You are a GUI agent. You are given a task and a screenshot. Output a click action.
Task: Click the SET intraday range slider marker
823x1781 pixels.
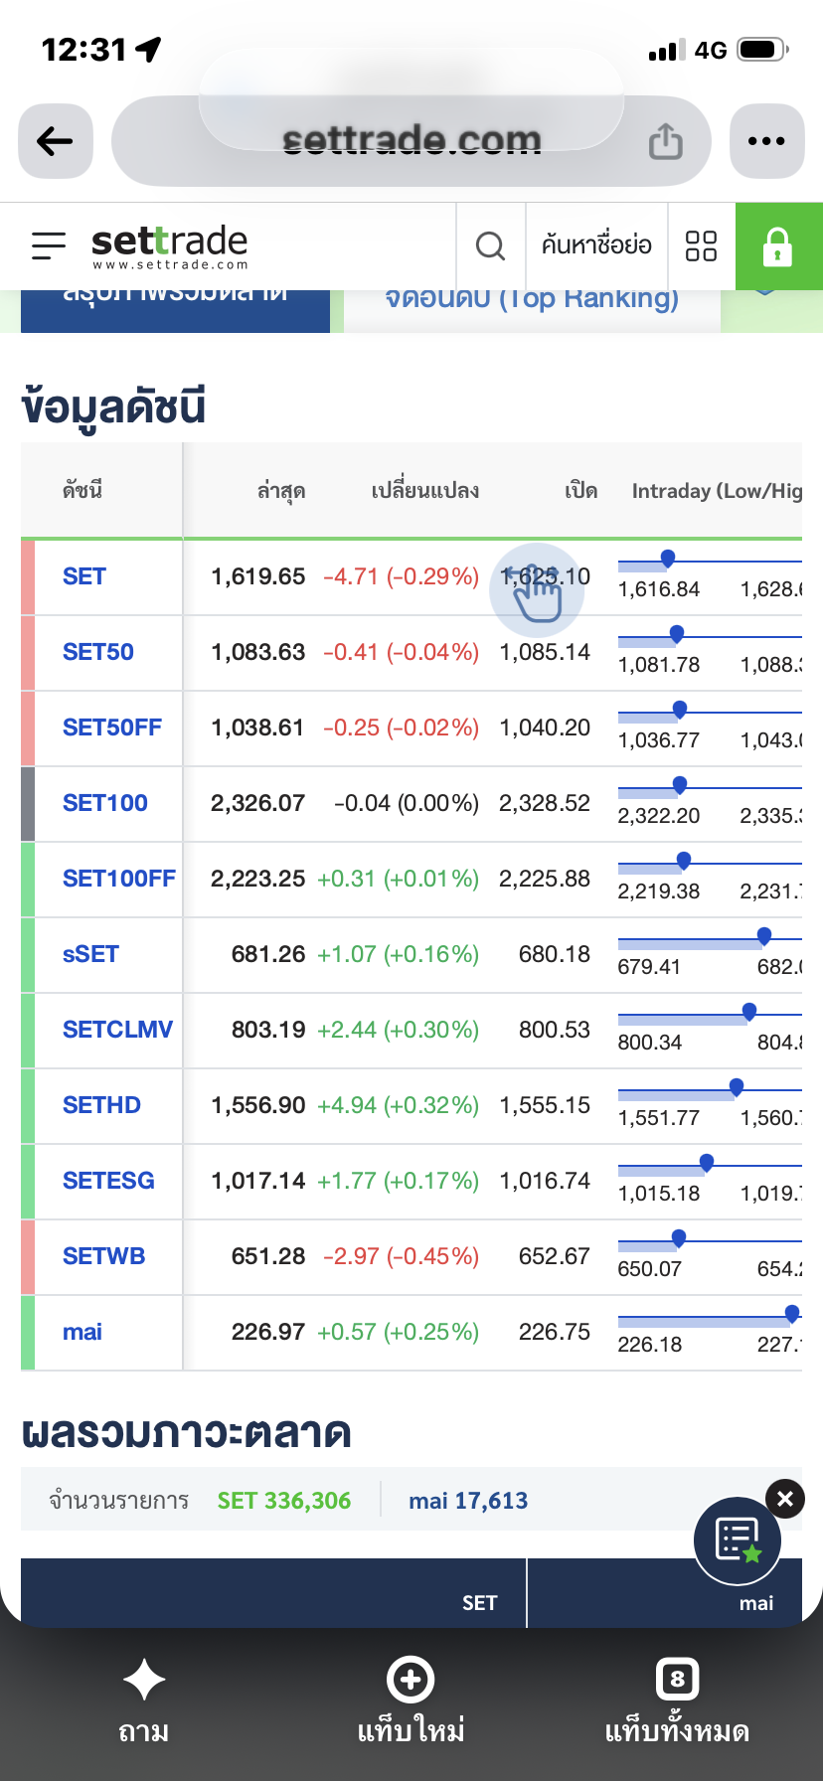click(x=668, y=559)
